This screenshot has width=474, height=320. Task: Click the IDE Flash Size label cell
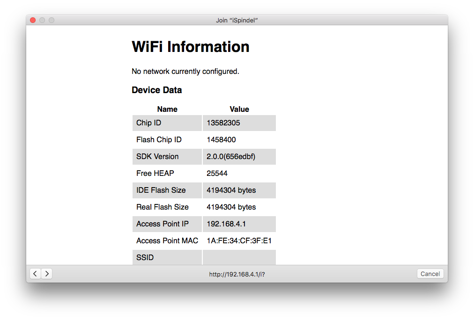tap(161, 190)
